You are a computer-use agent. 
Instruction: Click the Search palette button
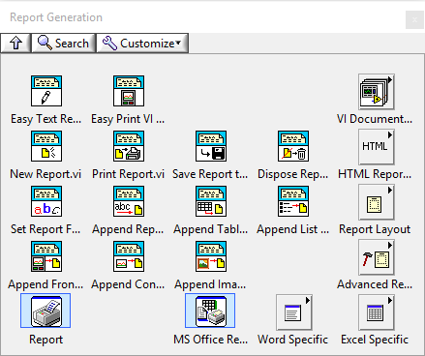64,43
